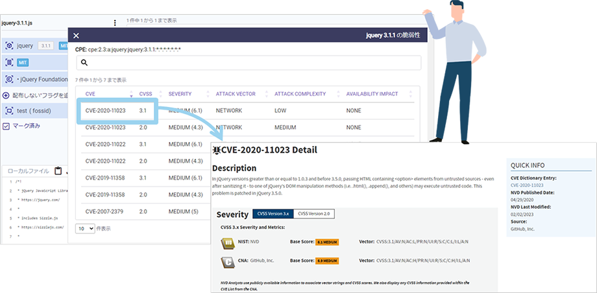Select the test (fossid) row
Viewport: 597px width, 293px height.
pos(34,111)
